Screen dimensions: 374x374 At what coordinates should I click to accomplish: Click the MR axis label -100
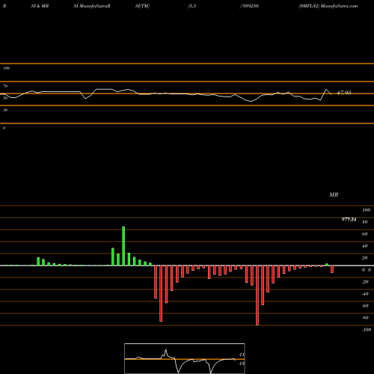(x=367, y=330)
